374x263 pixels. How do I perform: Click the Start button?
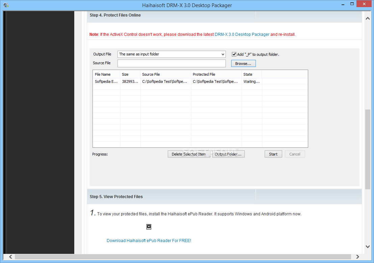point(273,154)
